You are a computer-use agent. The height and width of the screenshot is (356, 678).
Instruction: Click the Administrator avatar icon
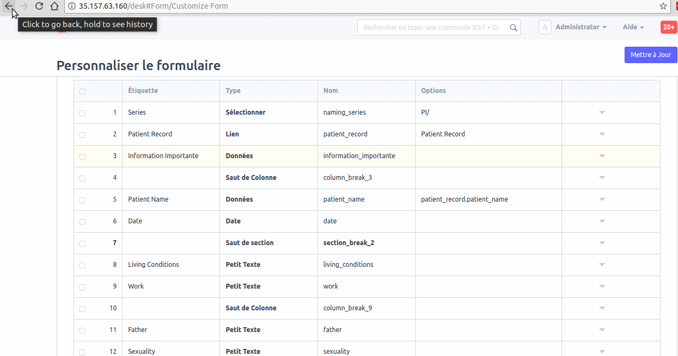click(545, 27)
